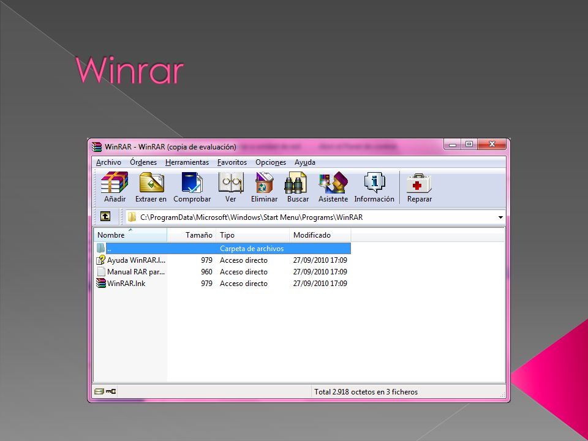588x441 pixels.
Task: Launch the Asistente wizard icon
Action: coord(333,183)
